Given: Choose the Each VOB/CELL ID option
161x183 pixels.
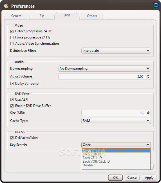Looking at the screenshot, I should click(x=116, y=162).
